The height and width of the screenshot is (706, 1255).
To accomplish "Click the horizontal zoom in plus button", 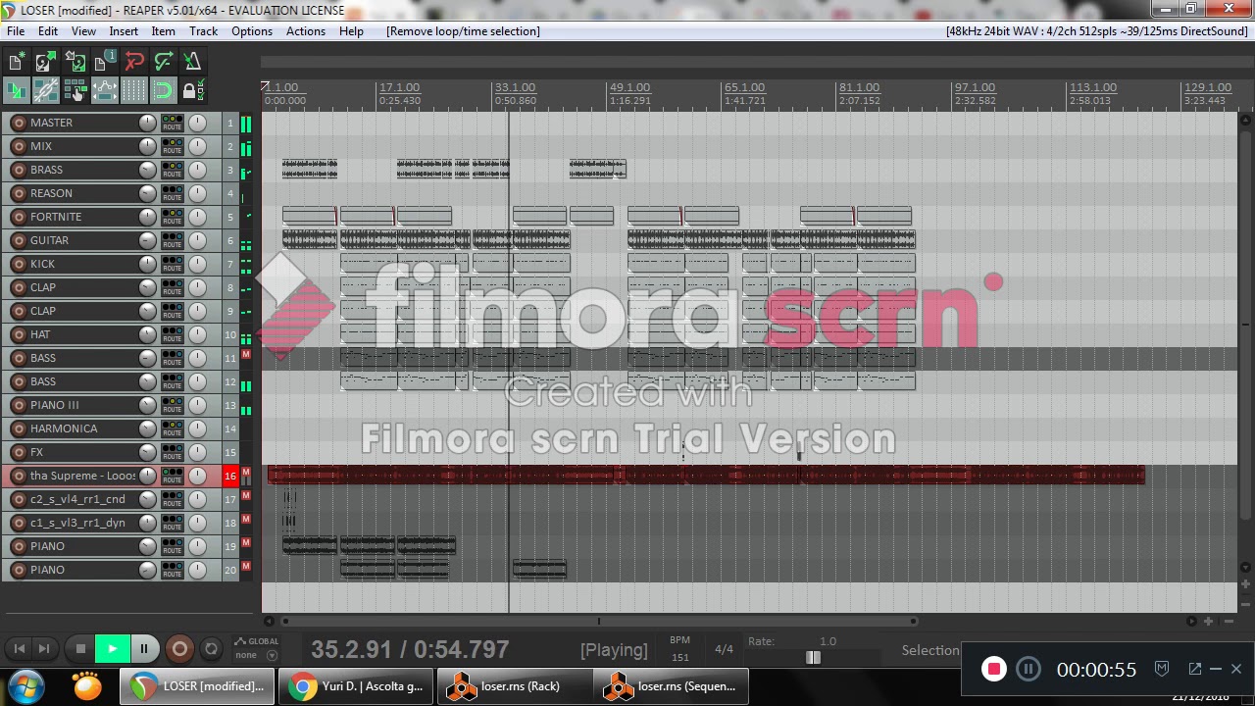I will 1208,621.
